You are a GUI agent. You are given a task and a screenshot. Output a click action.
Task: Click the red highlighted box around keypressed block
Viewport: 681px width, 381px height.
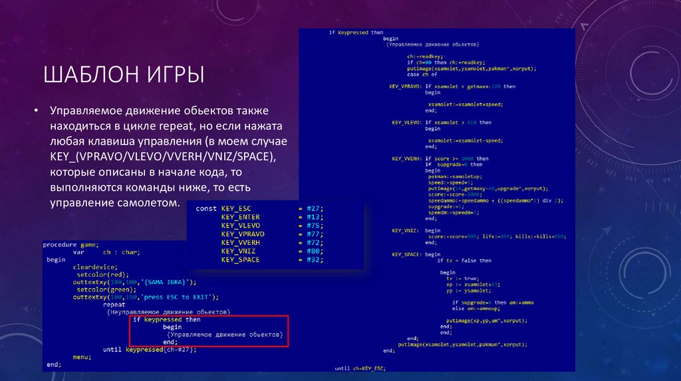coord(209,331)
